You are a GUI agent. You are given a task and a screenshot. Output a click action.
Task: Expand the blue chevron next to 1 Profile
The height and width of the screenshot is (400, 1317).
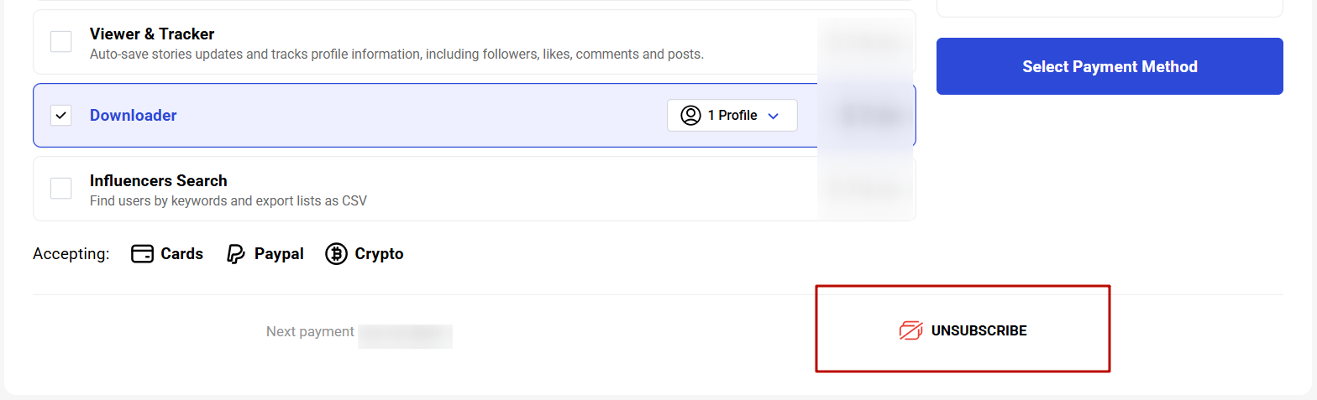pos(774,116)
